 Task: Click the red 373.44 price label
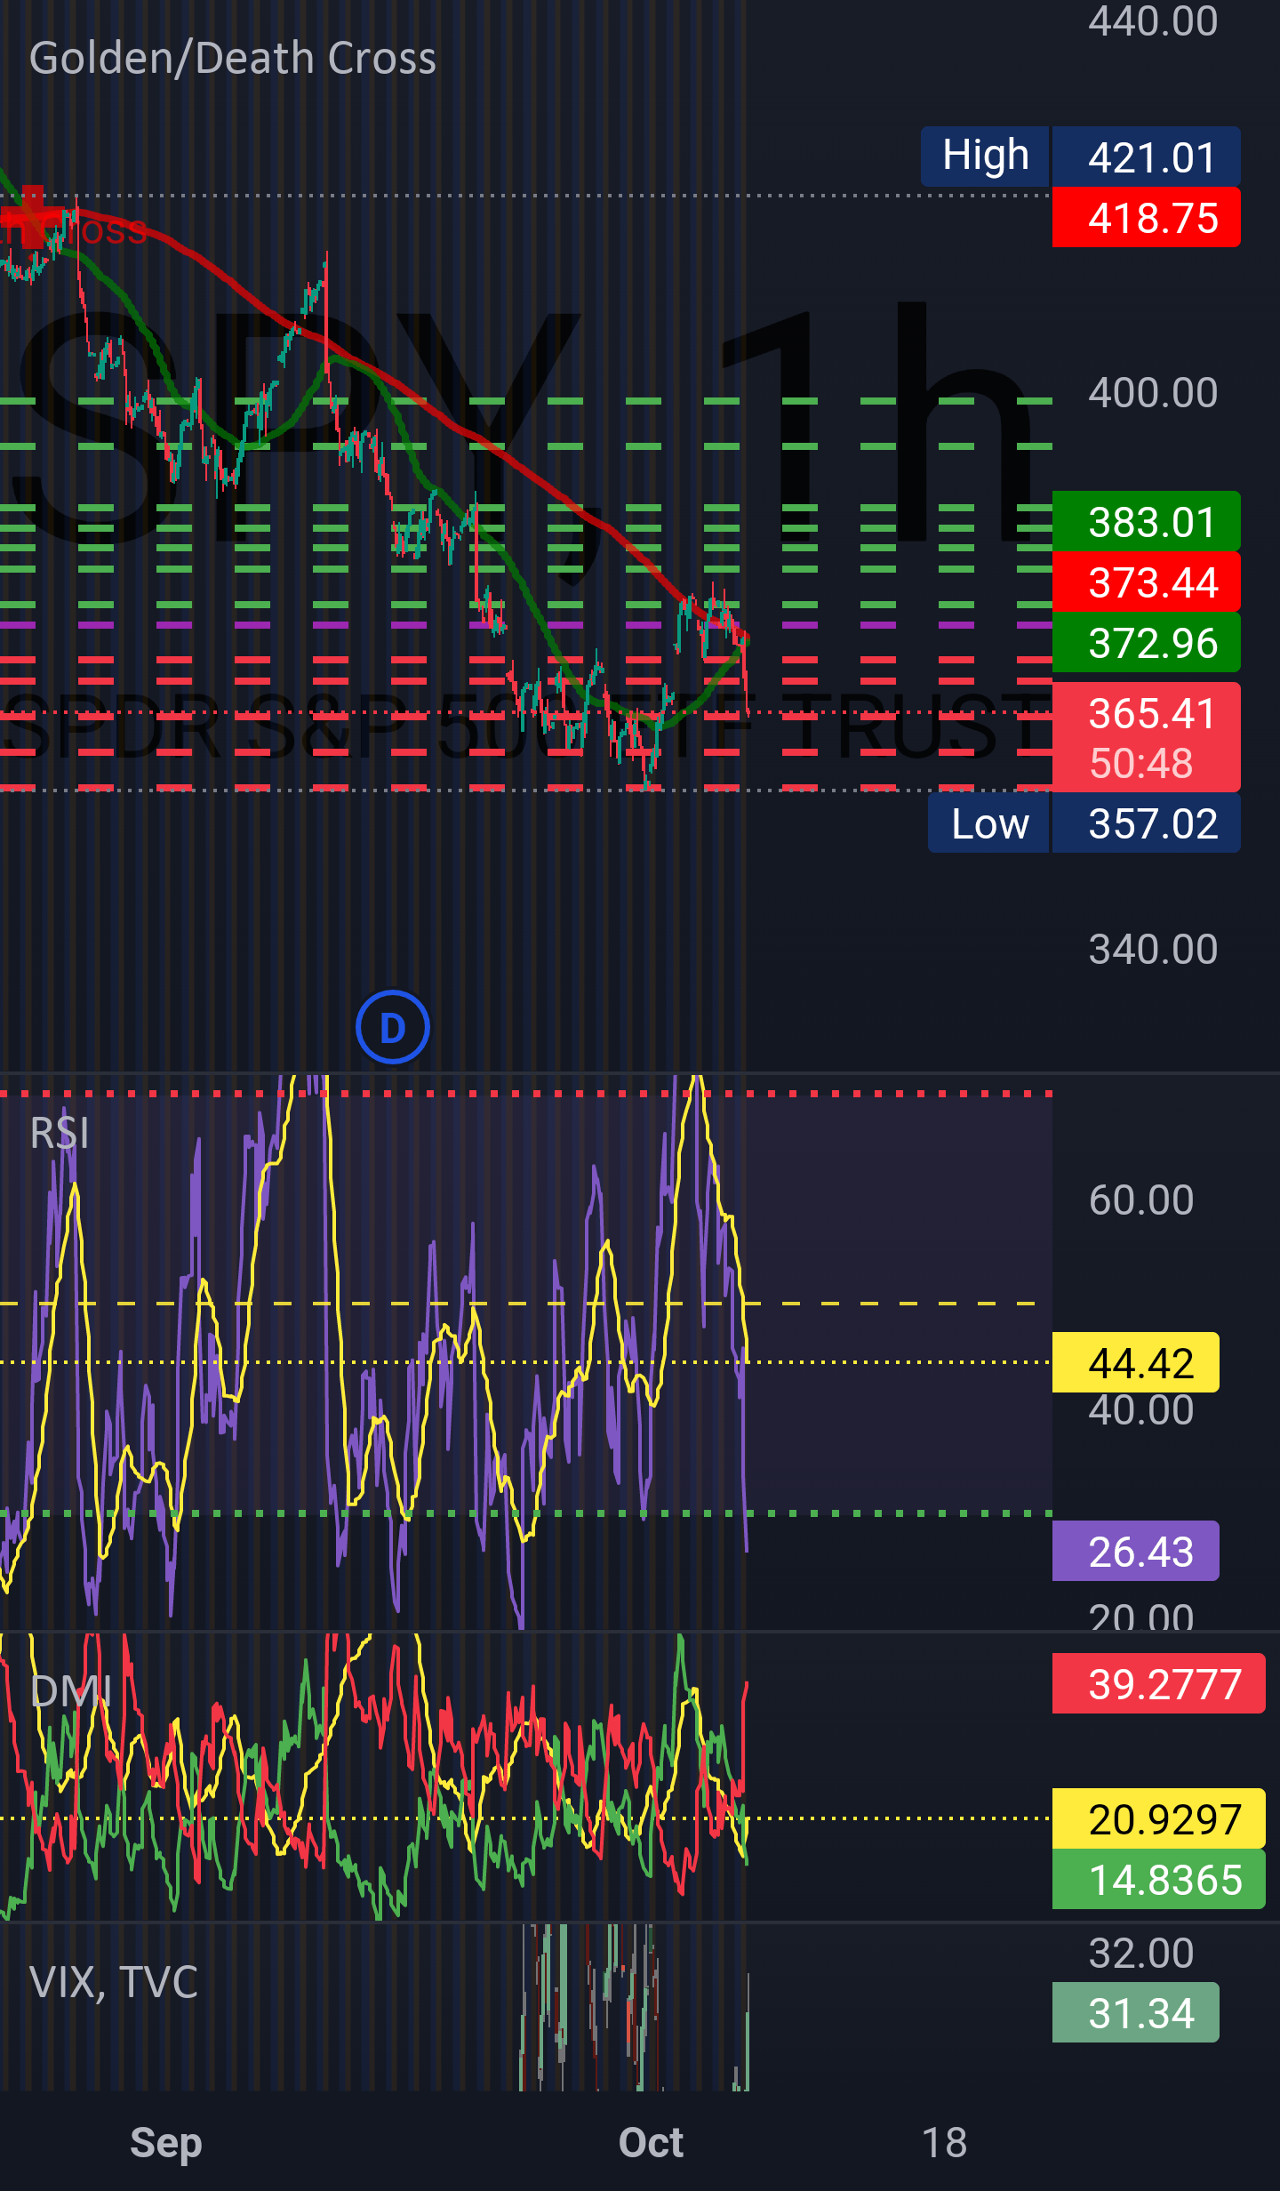1147,582
